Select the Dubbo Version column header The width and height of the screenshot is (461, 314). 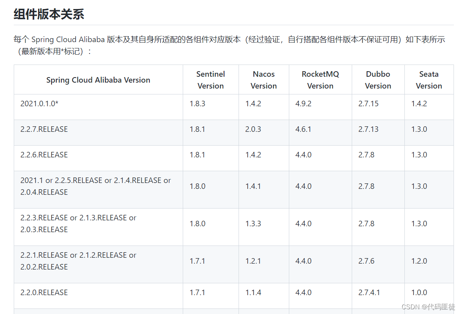[378, 80]
